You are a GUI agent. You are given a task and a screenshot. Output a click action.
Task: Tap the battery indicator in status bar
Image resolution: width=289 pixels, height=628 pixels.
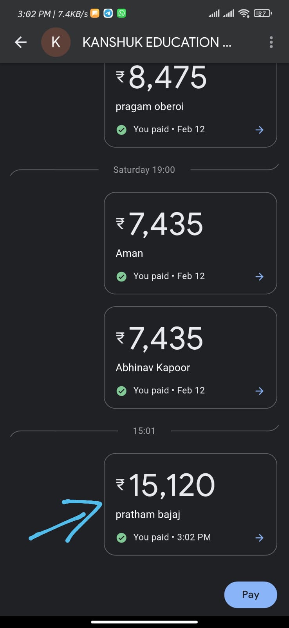[262, 13]
